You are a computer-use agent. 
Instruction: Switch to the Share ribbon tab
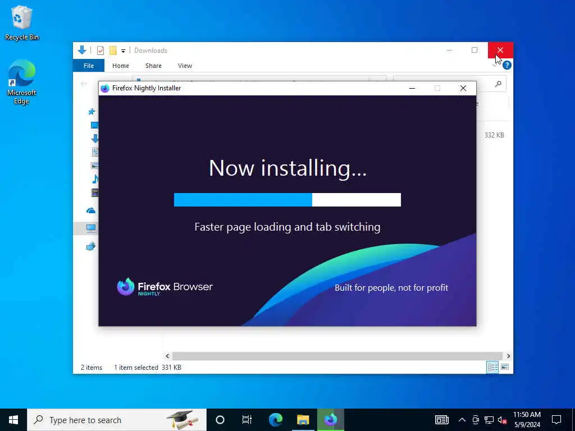[x=153, y=66]
